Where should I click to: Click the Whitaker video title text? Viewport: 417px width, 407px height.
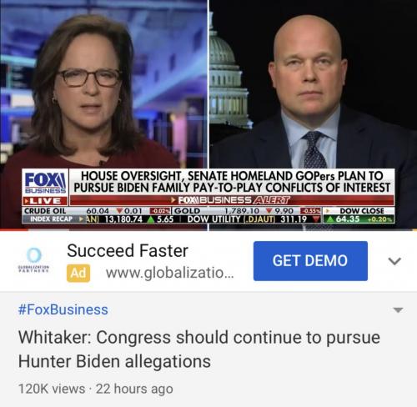199,349
